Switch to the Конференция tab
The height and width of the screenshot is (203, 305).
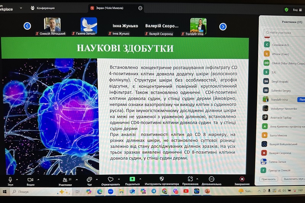click(x=45, y=8)
